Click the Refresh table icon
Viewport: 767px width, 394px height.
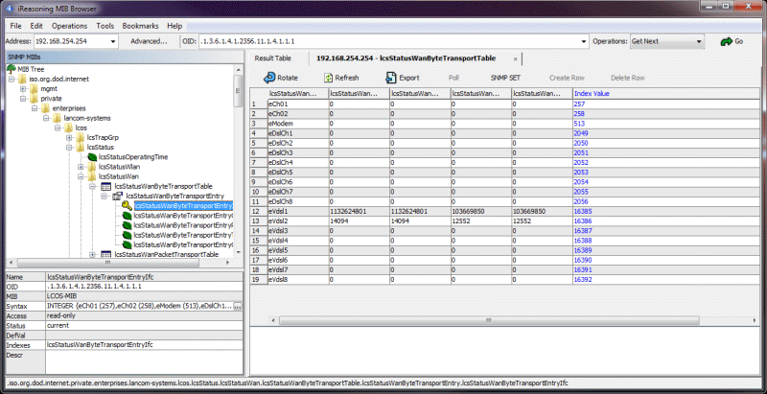(327, 77)
